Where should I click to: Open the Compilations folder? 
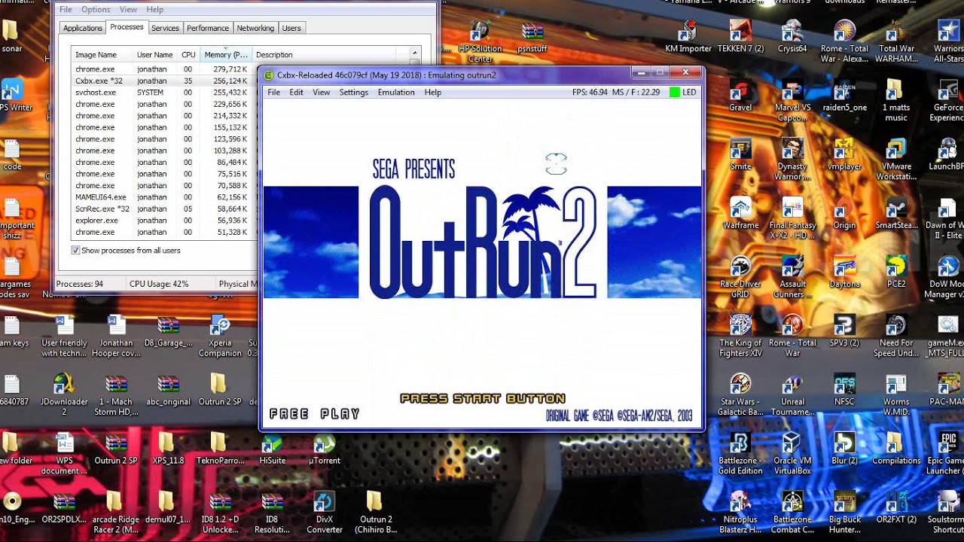(896, 447)
